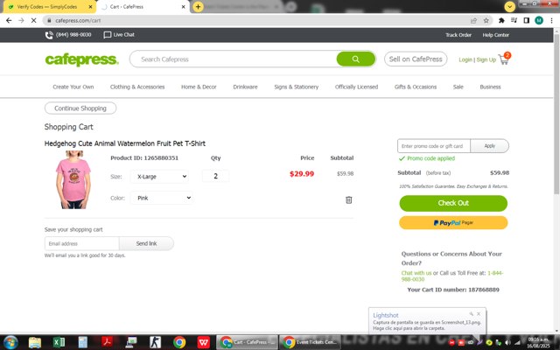Open Drinkware menu
Screen dimensions: 560x350
click(x=245, y=87)
